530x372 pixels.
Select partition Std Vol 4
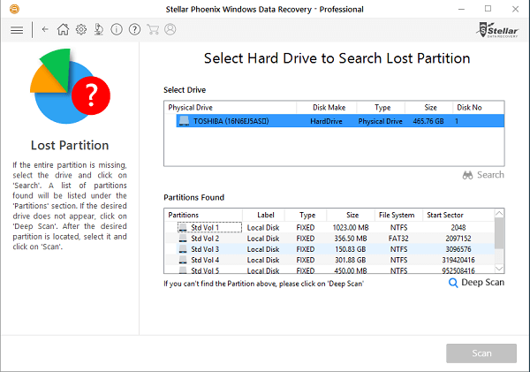329,260
